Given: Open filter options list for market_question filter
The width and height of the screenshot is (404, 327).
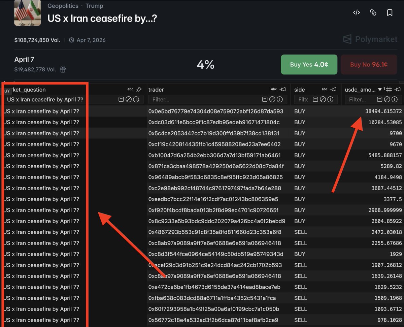Looking at the screenshot, I should click(x=121, y=99).
